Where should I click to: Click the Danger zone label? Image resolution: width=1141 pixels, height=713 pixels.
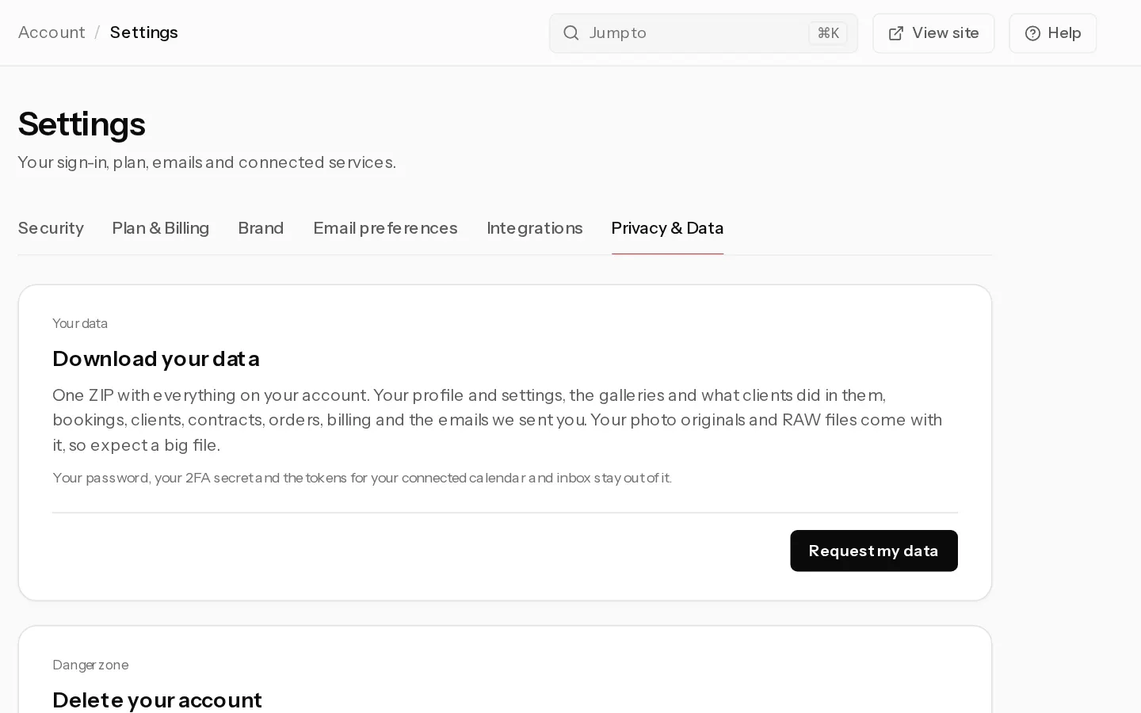pos(90,665)
